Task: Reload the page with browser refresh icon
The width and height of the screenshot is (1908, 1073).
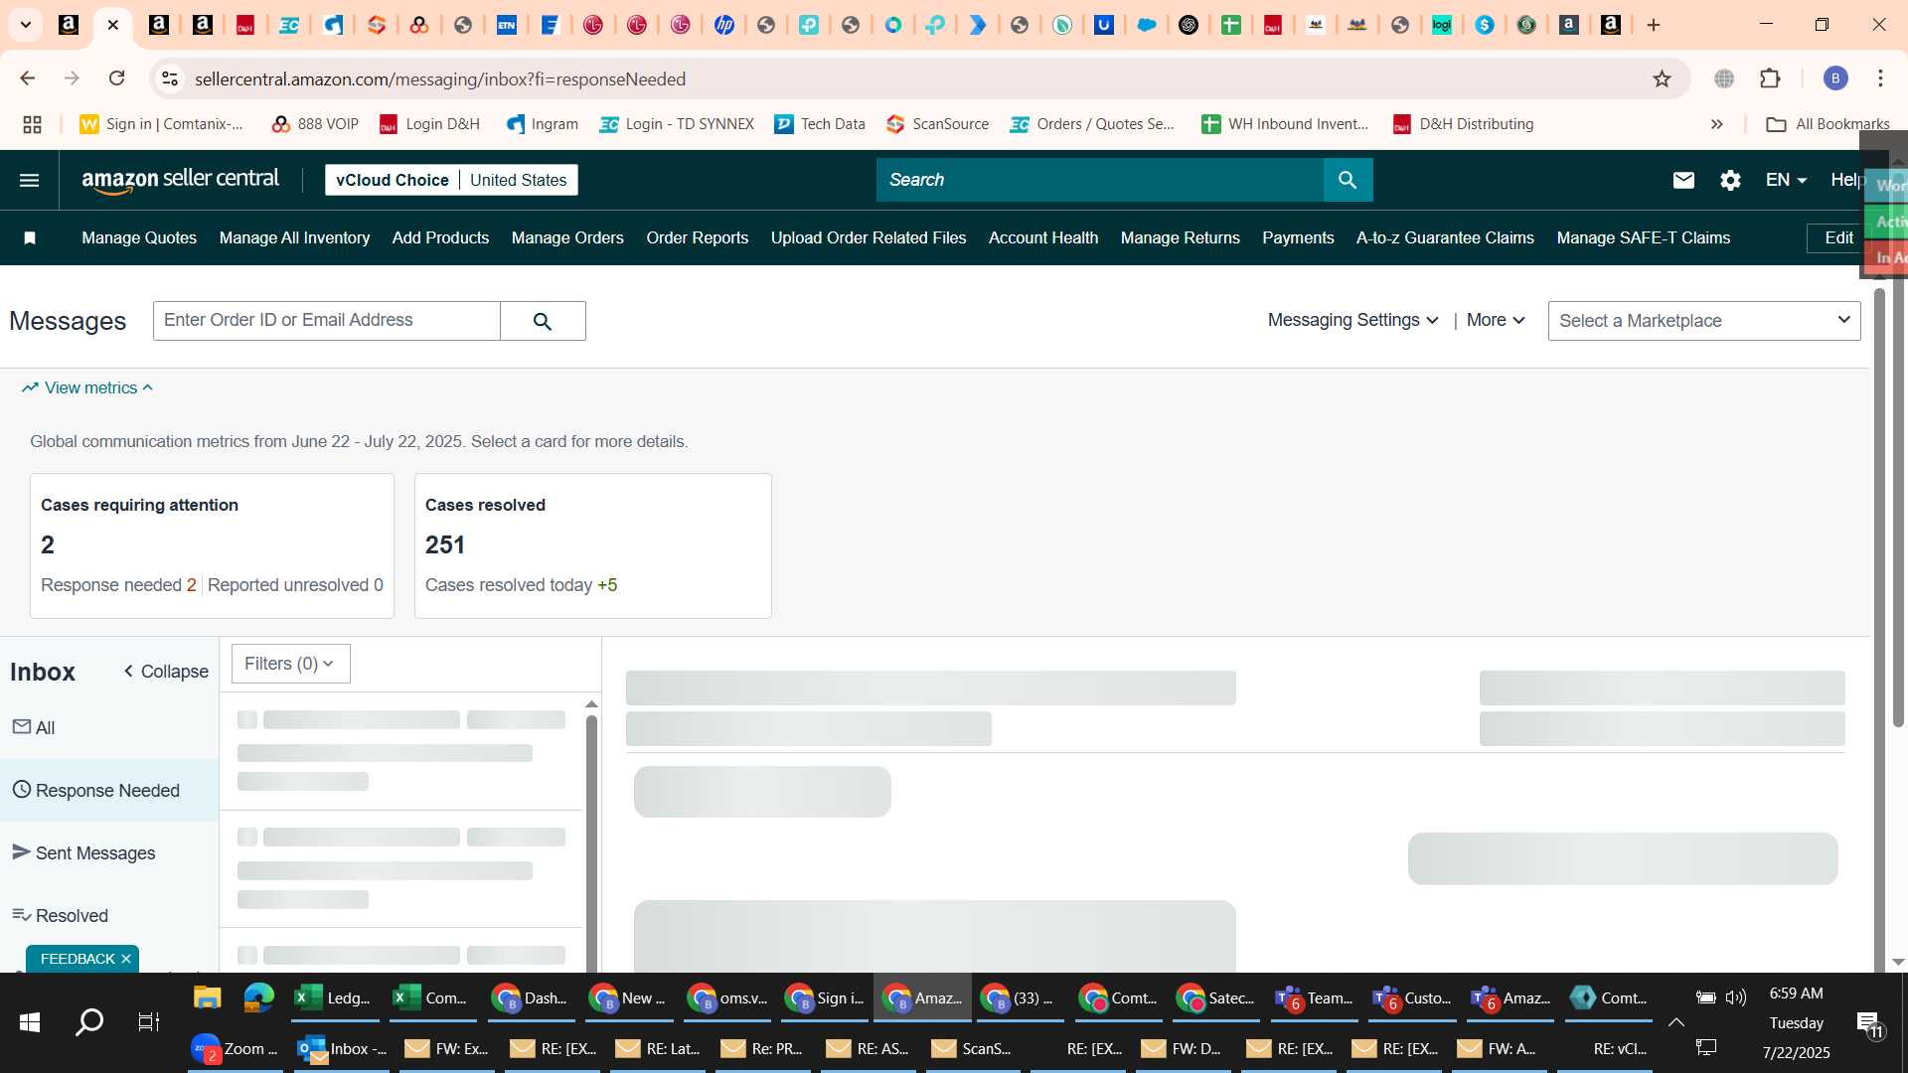Action: coord(116,78)
